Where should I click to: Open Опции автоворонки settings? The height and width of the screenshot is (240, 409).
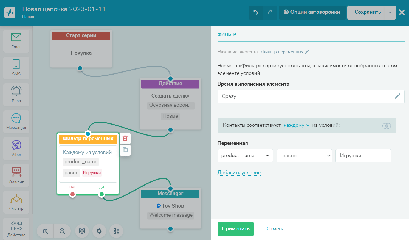point(312,12)
